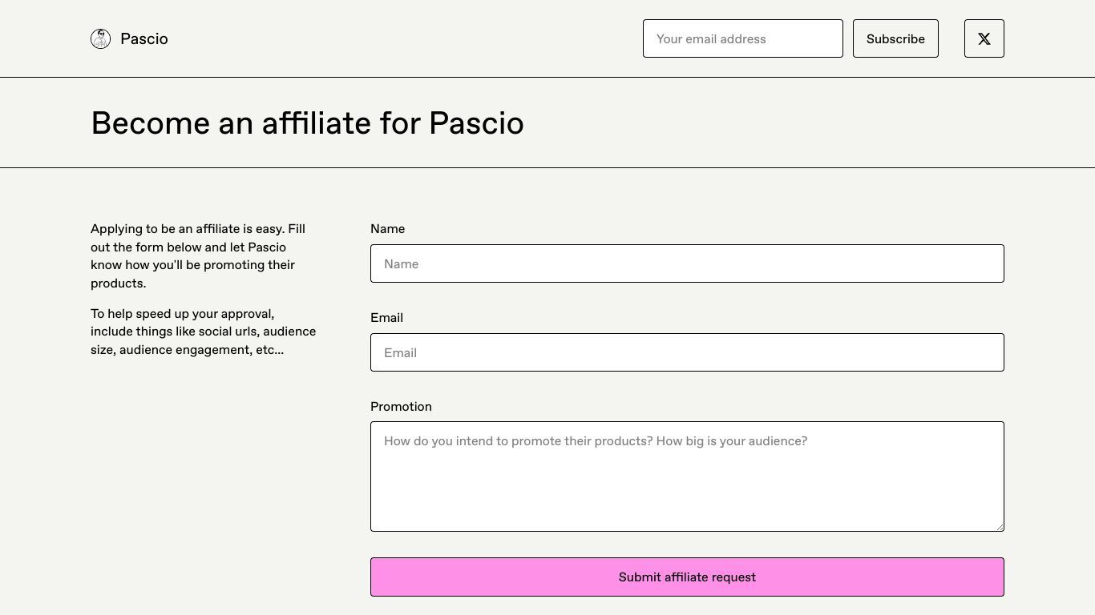Click the 'Become an affiliate for Pascio' heading
The image size is (1095, 615).
pos(307,123)
